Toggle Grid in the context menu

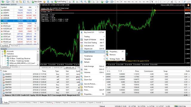click(x=93, y=69)
